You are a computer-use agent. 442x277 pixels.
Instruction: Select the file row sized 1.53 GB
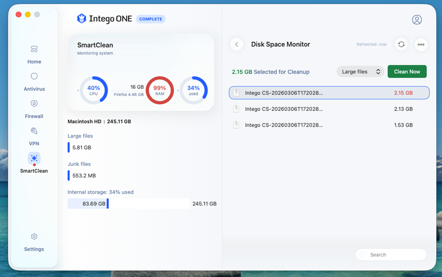[x=329, y=125]
